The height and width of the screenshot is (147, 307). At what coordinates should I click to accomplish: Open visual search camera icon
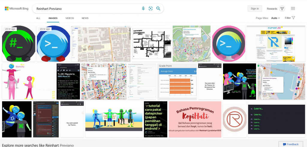[151, 8]
